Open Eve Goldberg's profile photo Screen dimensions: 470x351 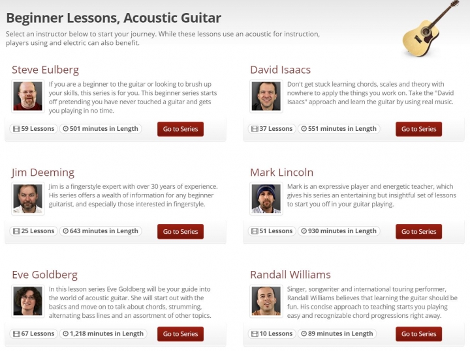click(x=28, y=302)
